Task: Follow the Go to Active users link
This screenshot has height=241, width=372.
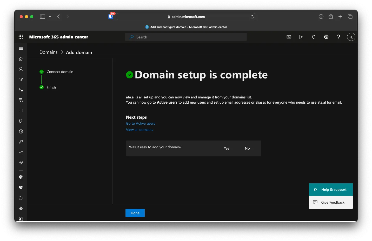Action: pos(141,123)
